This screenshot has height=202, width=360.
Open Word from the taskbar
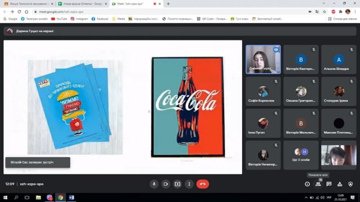(72, 198)
